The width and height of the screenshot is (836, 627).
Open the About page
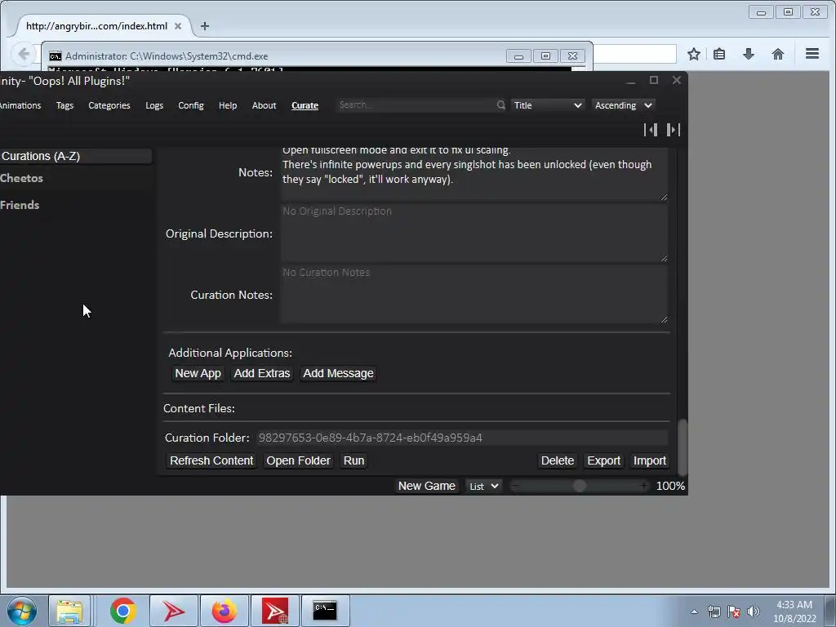coord(264,105)
